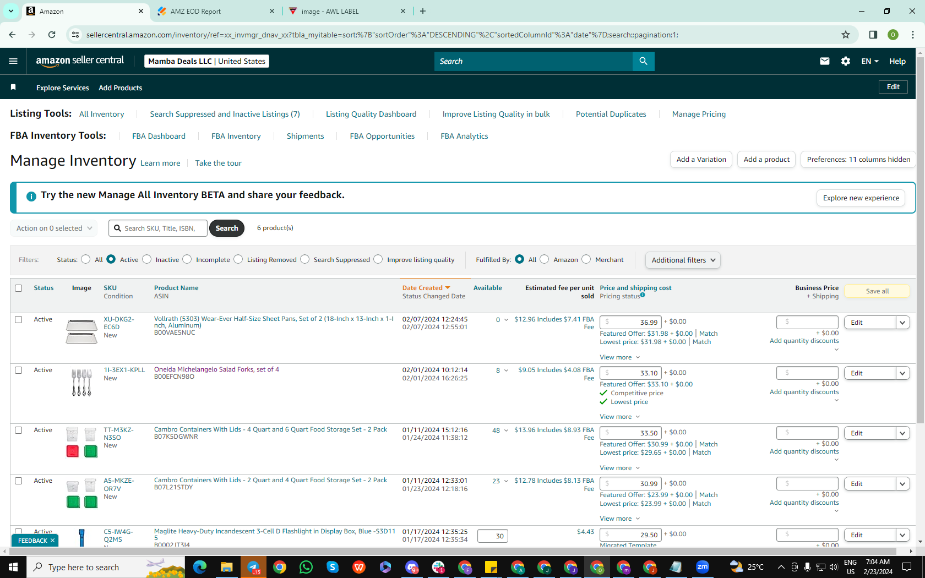Go back to the previous page
Viewport: 925px width, 578px height.
[x=12, y=35]
